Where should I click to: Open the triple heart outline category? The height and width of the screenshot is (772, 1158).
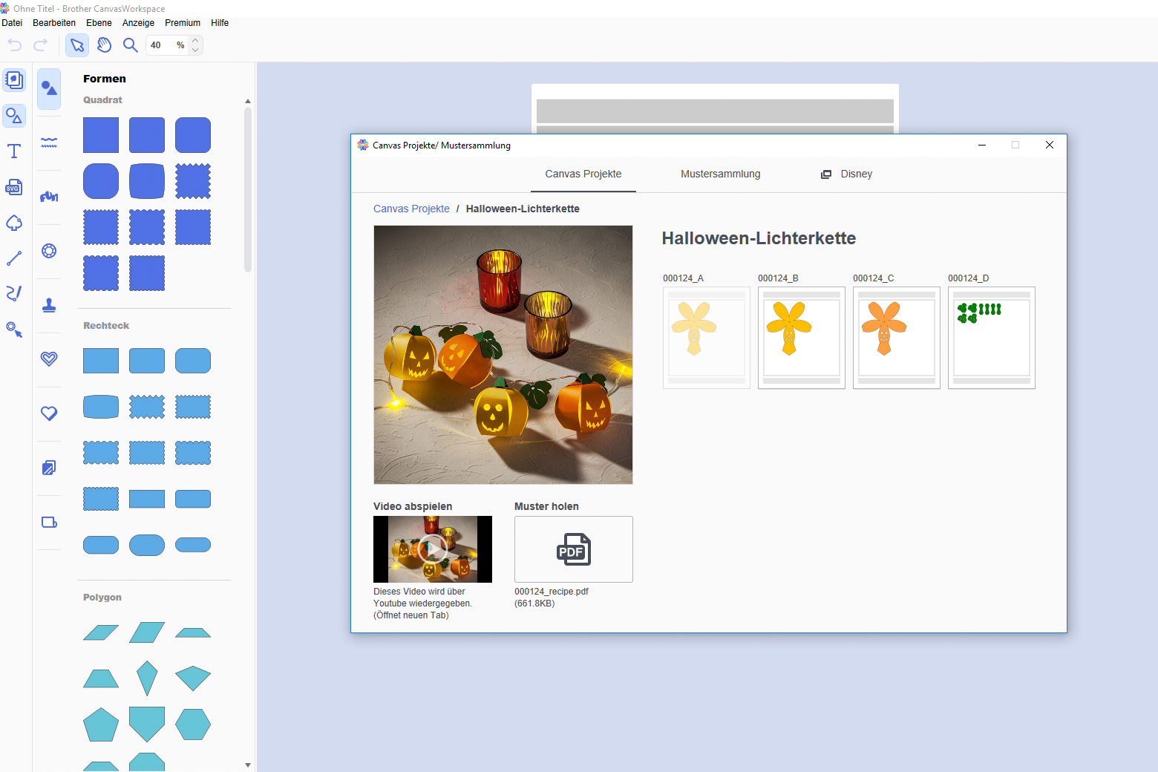point(49,359)
